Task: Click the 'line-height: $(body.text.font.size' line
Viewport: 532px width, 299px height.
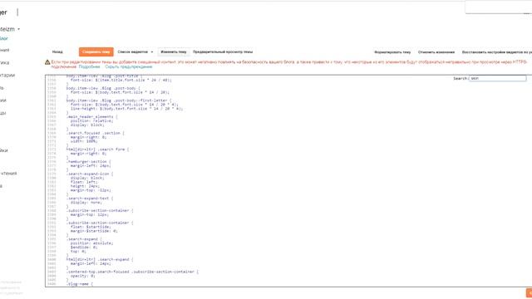Action: pyautogui.click(x=126, y=109)
